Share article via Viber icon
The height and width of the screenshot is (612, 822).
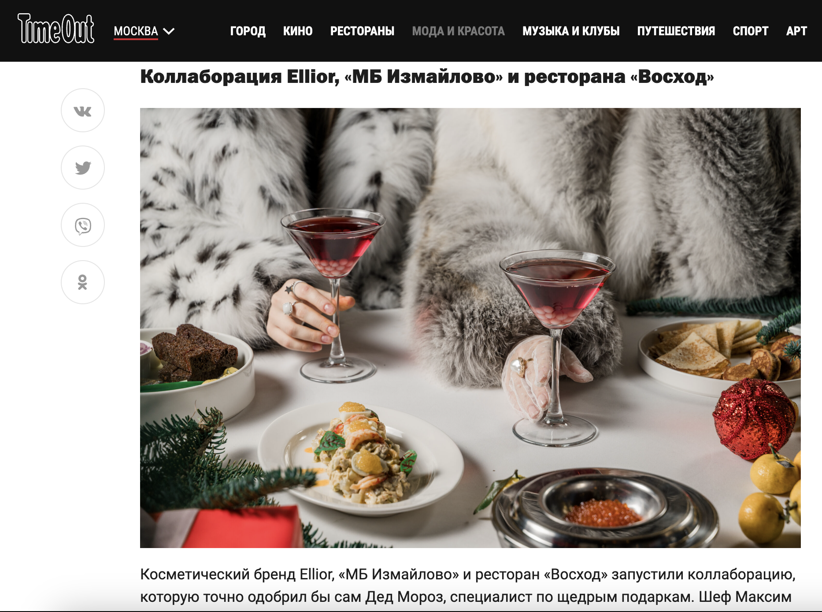(83, 225)
